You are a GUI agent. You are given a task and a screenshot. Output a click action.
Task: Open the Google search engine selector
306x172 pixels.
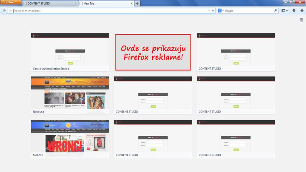[x=221, y=11]
